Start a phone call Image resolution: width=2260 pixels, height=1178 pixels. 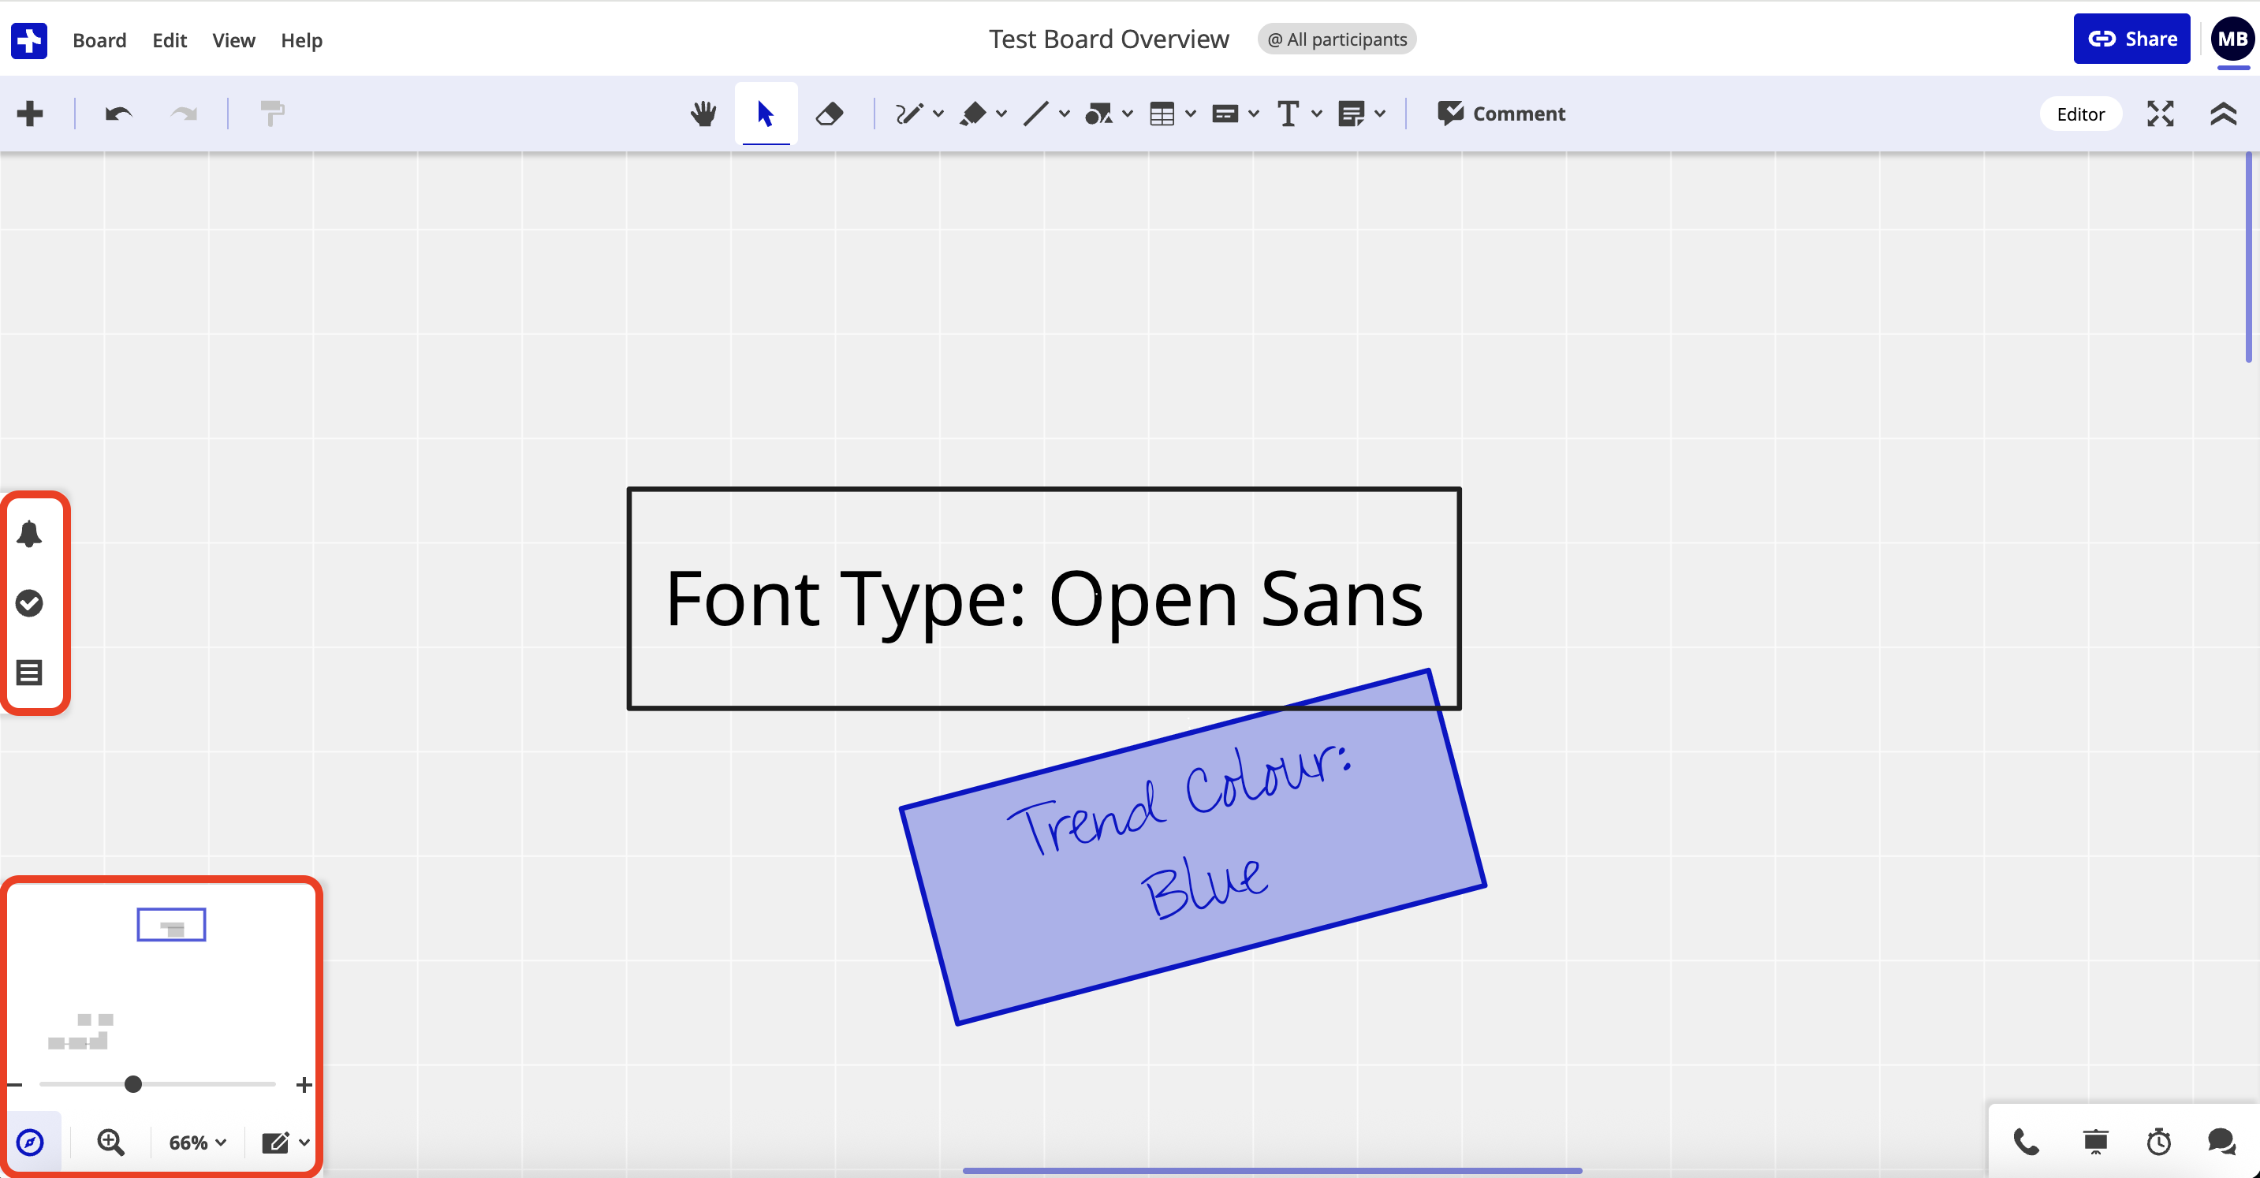[x=2026, y=1141]
